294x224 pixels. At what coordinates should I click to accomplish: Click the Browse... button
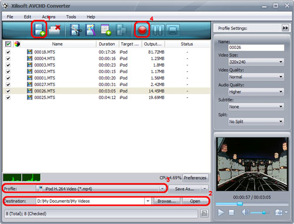(166, 201)
